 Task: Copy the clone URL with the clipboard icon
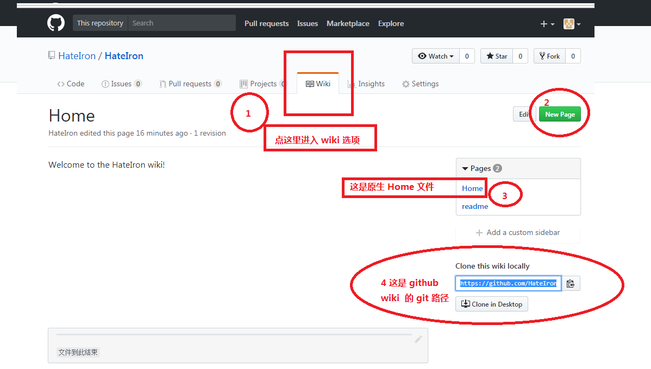coord(571,283)
